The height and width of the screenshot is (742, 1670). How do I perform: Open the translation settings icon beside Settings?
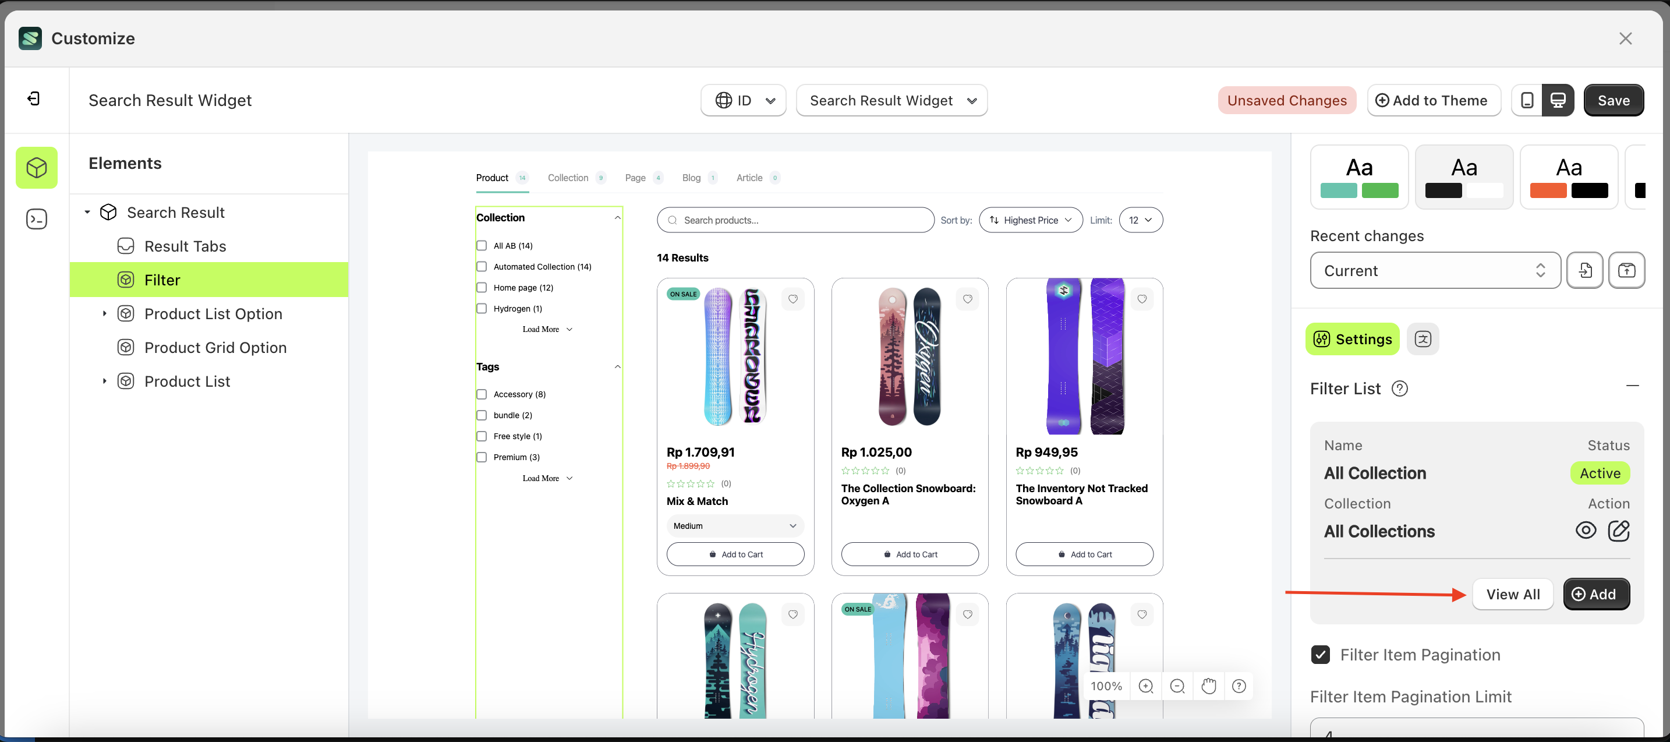[1423, 338]
